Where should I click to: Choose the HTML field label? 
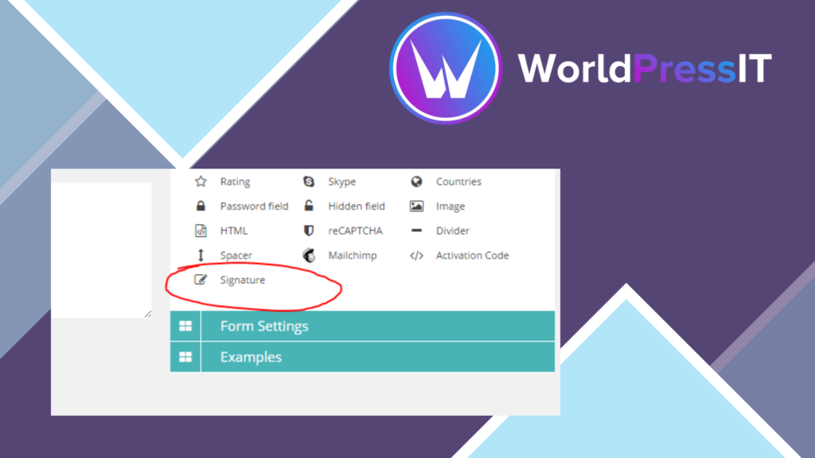(234, 231)
